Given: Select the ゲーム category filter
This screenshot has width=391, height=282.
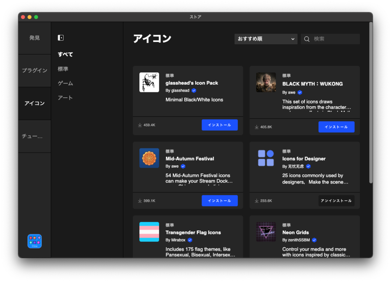Looking at the screenshot, I should coord(65,83).
